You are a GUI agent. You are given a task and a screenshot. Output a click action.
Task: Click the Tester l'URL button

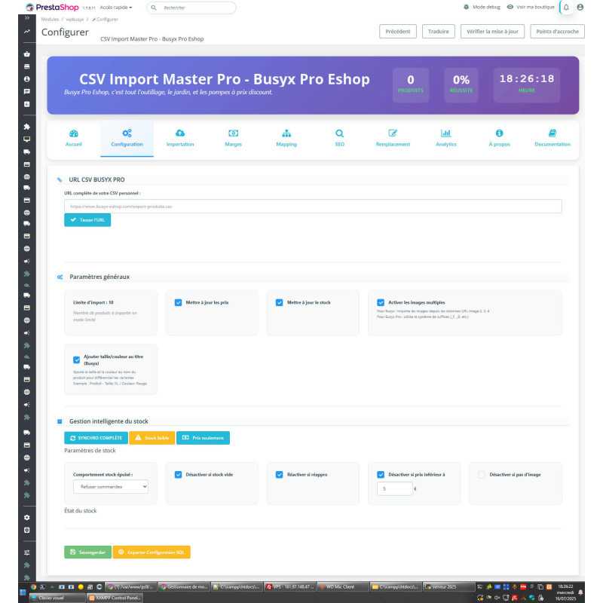[88, 219]
